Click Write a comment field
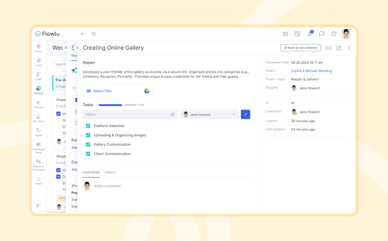The image size is (388, 241). (x=107, y=186)
